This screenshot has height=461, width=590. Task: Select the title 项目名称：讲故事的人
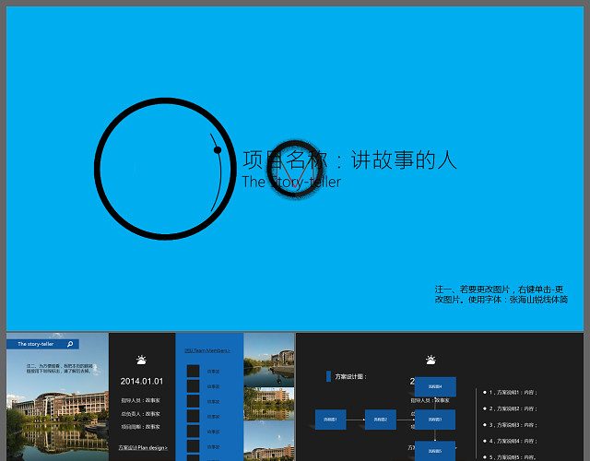(349, 160)
